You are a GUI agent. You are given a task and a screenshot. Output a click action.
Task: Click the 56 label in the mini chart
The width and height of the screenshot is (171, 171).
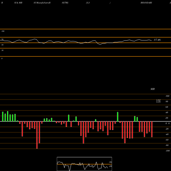point(110,162)
